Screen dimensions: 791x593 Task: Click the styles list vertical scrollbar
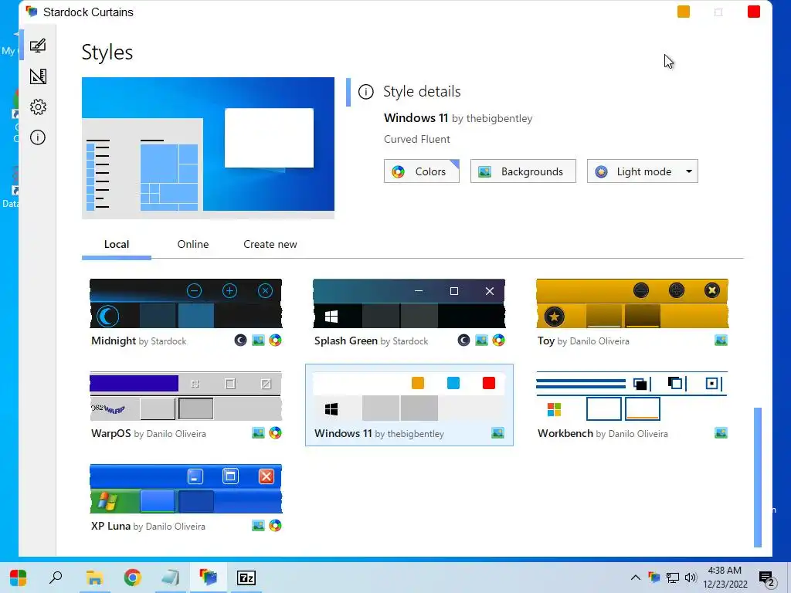[x=757, y=477]
